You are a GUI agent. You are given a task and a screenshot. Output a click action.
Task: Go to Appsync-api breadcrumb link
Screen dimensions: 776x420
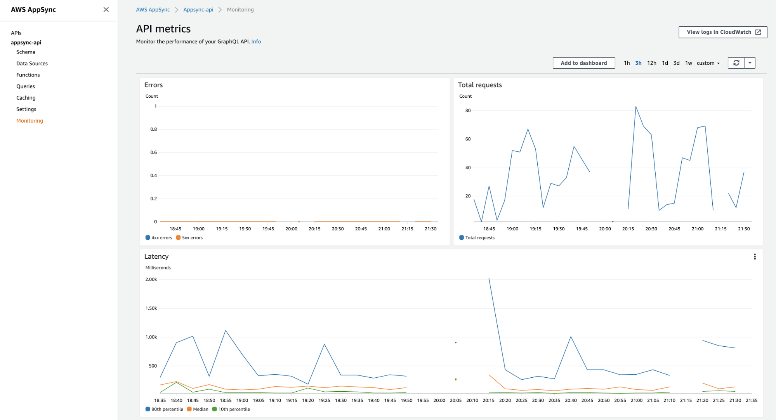(198, 10)
